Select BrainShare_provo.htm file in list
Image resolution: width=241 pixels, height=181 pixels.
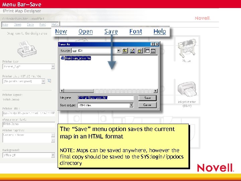pos(78,58)
